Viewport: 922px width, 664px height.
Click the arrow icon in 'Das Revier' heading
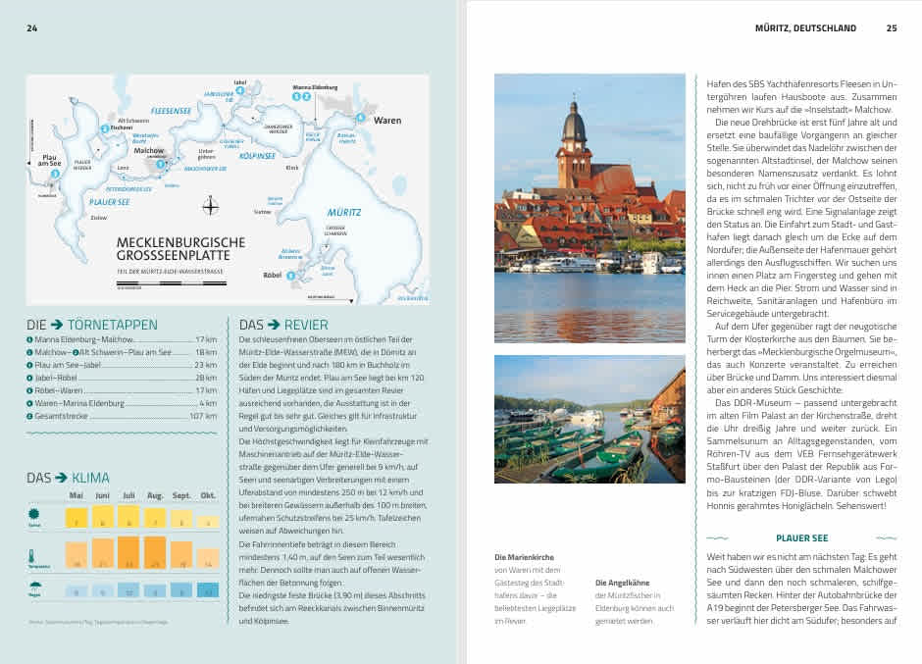tap(274, 325)
